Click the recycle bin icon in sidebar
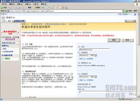The image size is (140, 101). tap(3, 59)
